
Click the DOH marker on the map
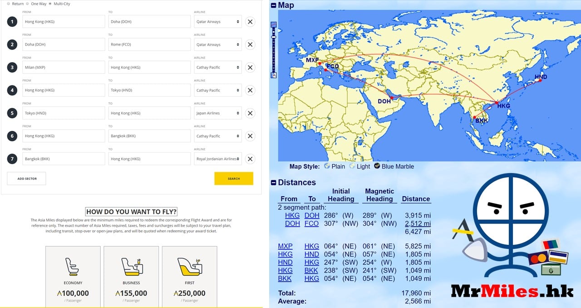pos(392,98)
